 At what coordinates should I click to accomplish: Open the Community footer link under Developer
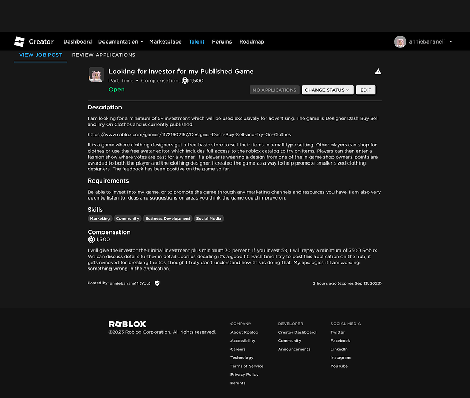pyautogui.click(x=289, y=341)
